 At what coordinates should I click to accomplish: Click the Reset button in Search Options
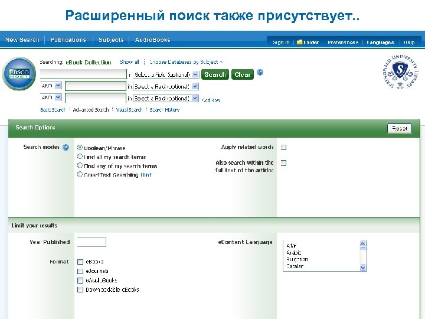[x=400, y=129]
